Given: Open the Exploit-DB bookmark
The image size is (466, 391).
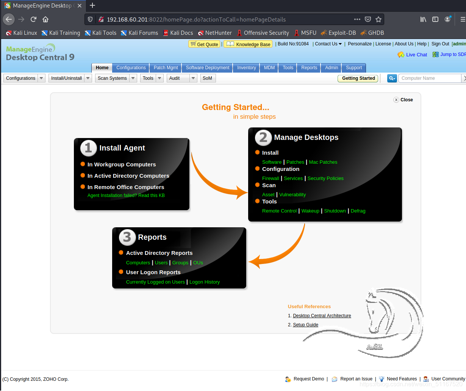Looking at the screenshot, I should [x=338, y=33].
